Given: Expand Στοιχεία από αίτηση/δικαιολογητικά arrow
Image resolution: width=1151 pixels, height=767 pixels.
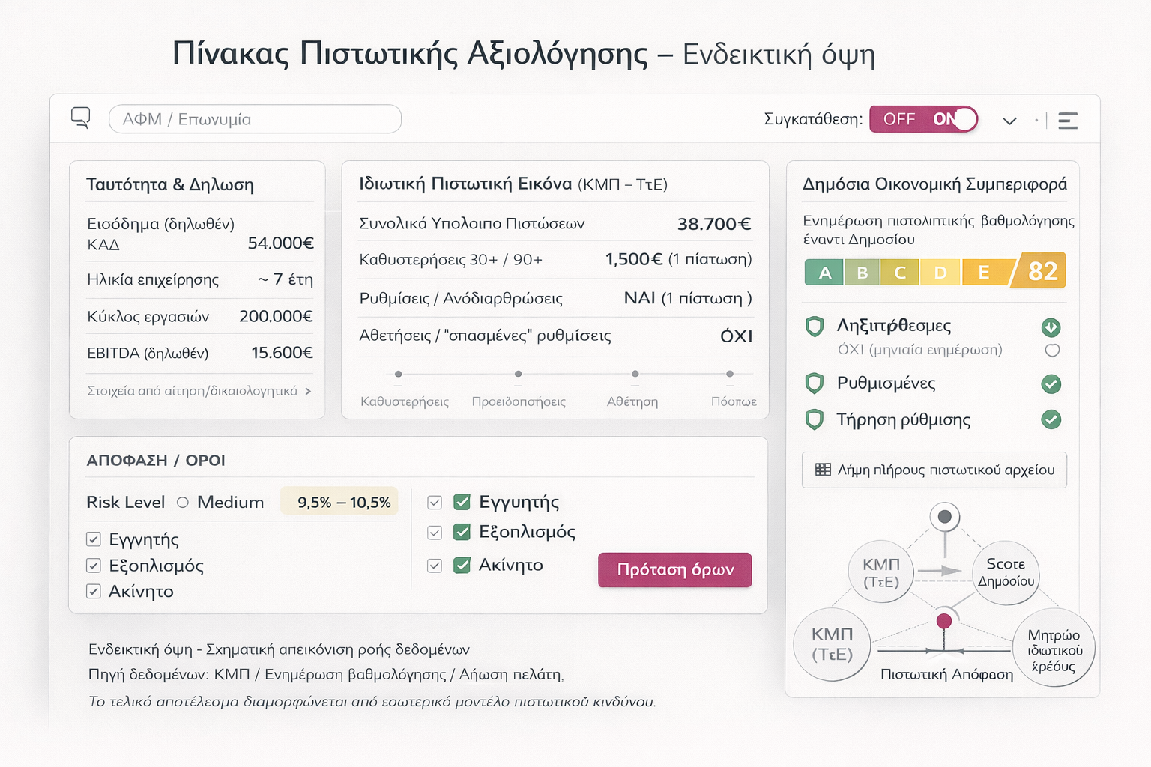Looking at the screenshot, I should pyautogui.click(x=308, y=391).
